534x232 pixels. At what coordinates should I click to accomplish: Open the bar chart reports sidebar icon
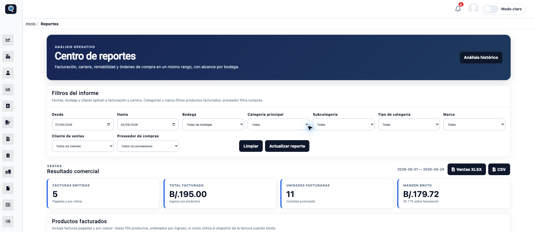click(x=8, y=90)
